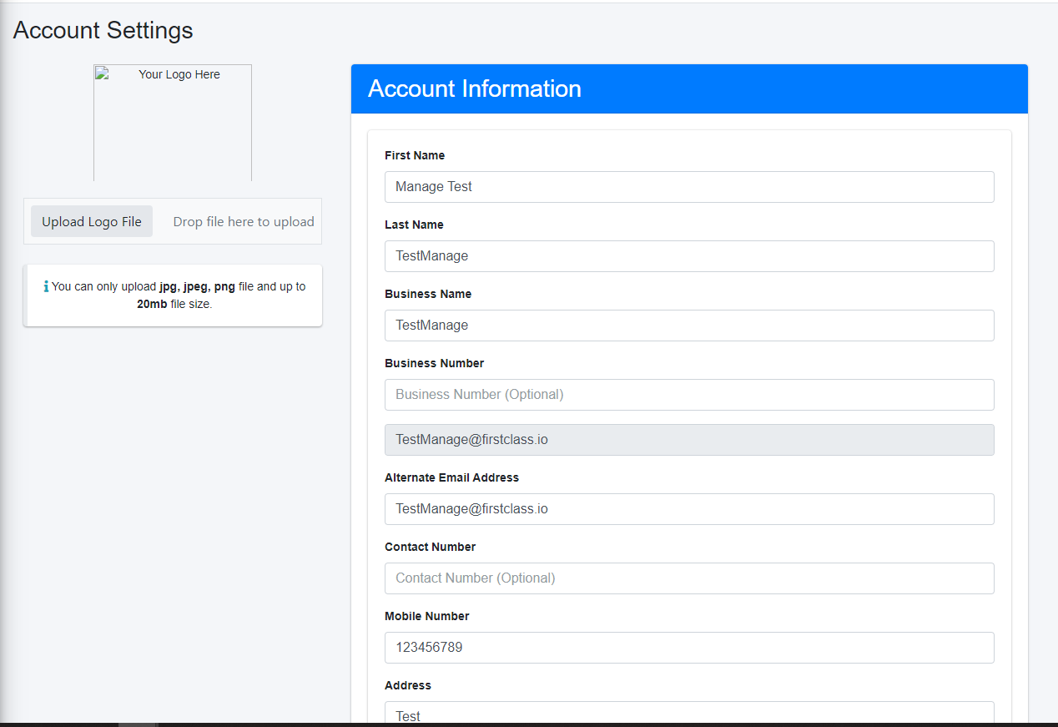Focus the First Name input field

click(x=689, y=187)
